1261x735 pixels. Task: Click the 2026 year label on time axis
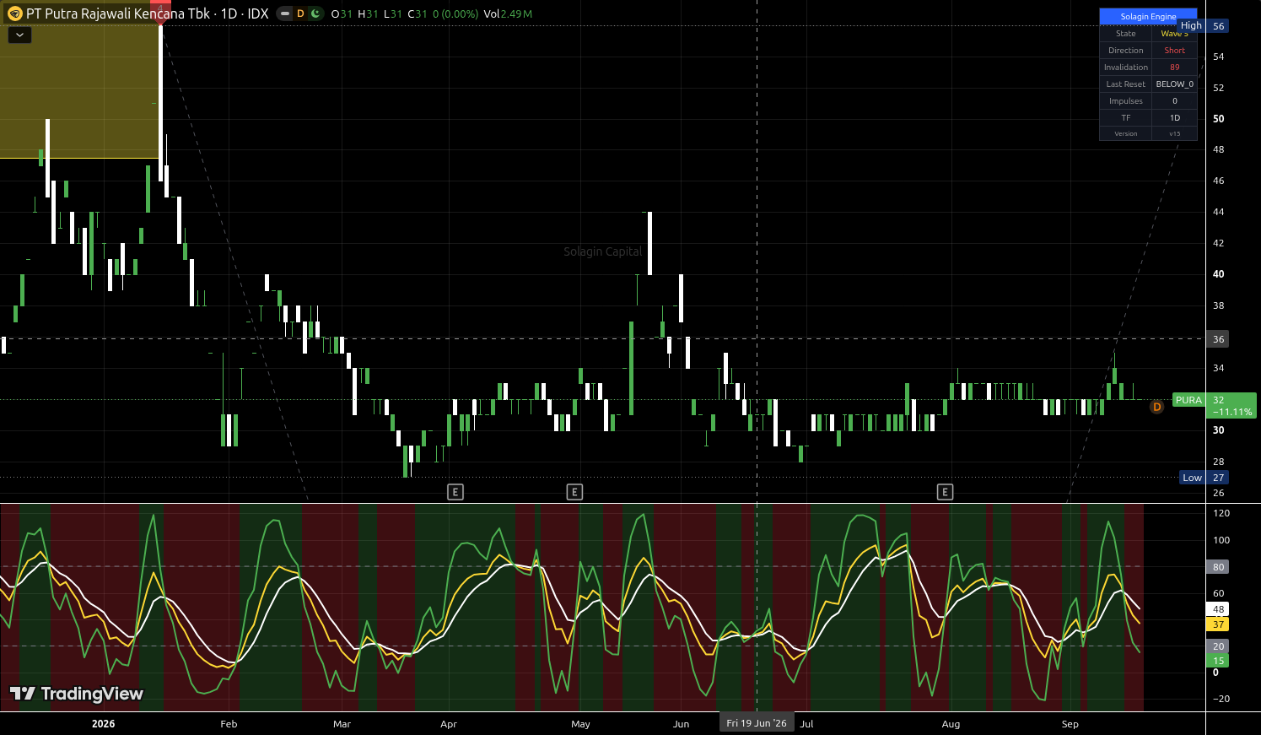click(x=103, y=724)
